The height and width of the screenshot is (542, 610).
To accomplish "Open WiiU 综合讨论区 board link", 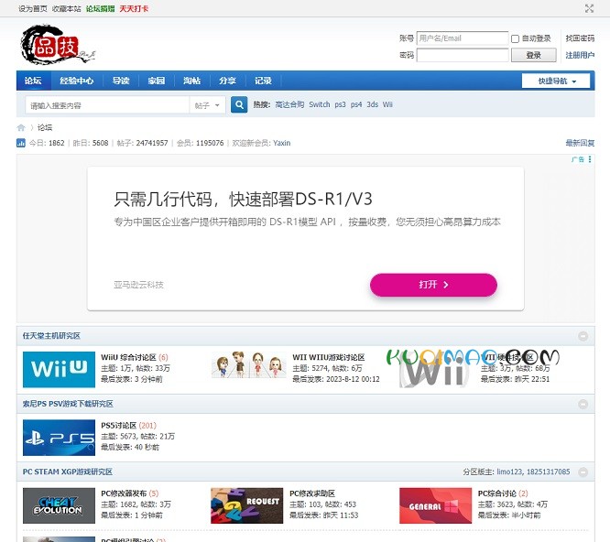I will (x=129, y=357).
